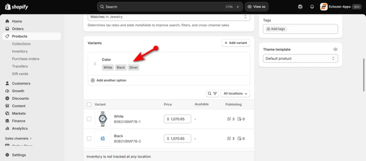Click the Growth icon in sidebar

coord(7,91)
